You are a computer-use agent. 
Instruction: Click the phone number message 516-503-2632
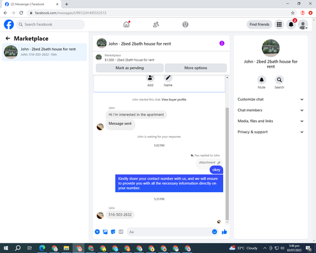(120, 214)
